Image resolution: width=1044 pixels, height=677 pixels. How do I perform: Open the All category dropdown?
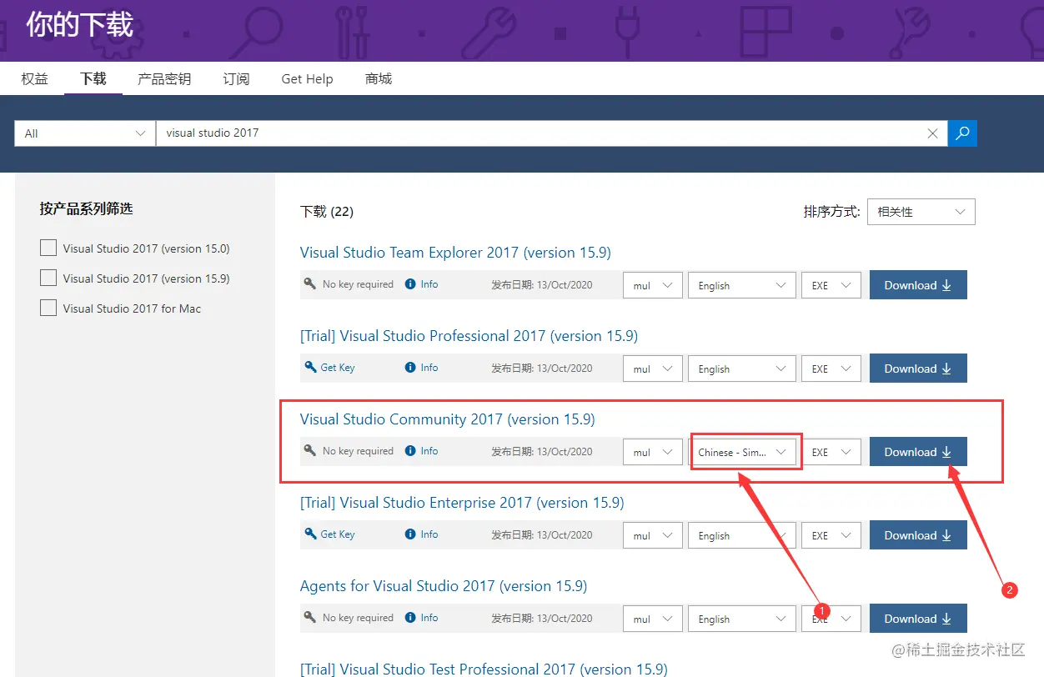[x=84, y=133]
